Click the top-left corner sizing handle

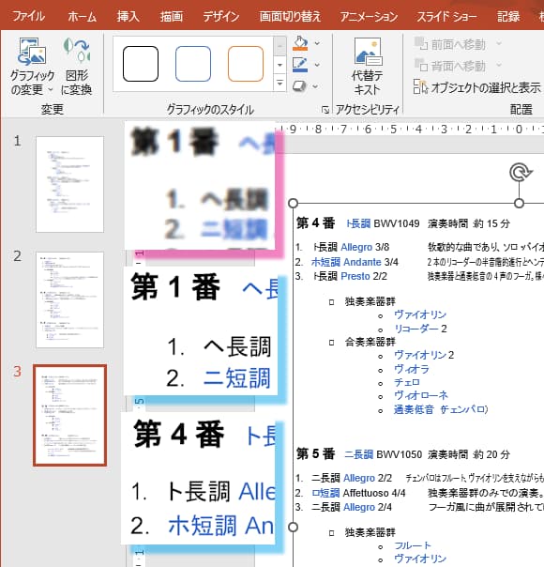[293, 203]
